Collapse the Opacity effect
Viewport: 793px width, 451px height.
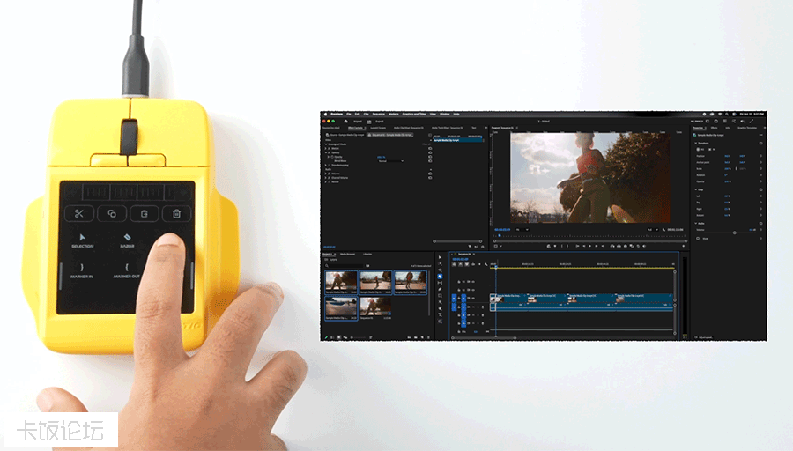click(326, 152)
